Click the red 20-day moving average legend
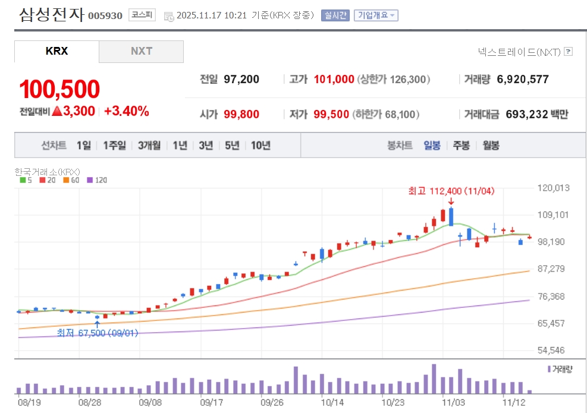Image resolution: width=587 pixels, height=413 pixels. click(x=45, y=180)
